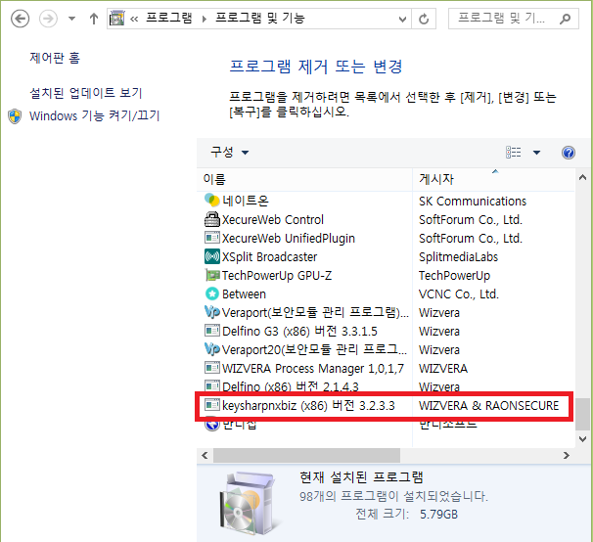
Task: Click SplitmediaLabs publisher cell
Action: (458, 257)
